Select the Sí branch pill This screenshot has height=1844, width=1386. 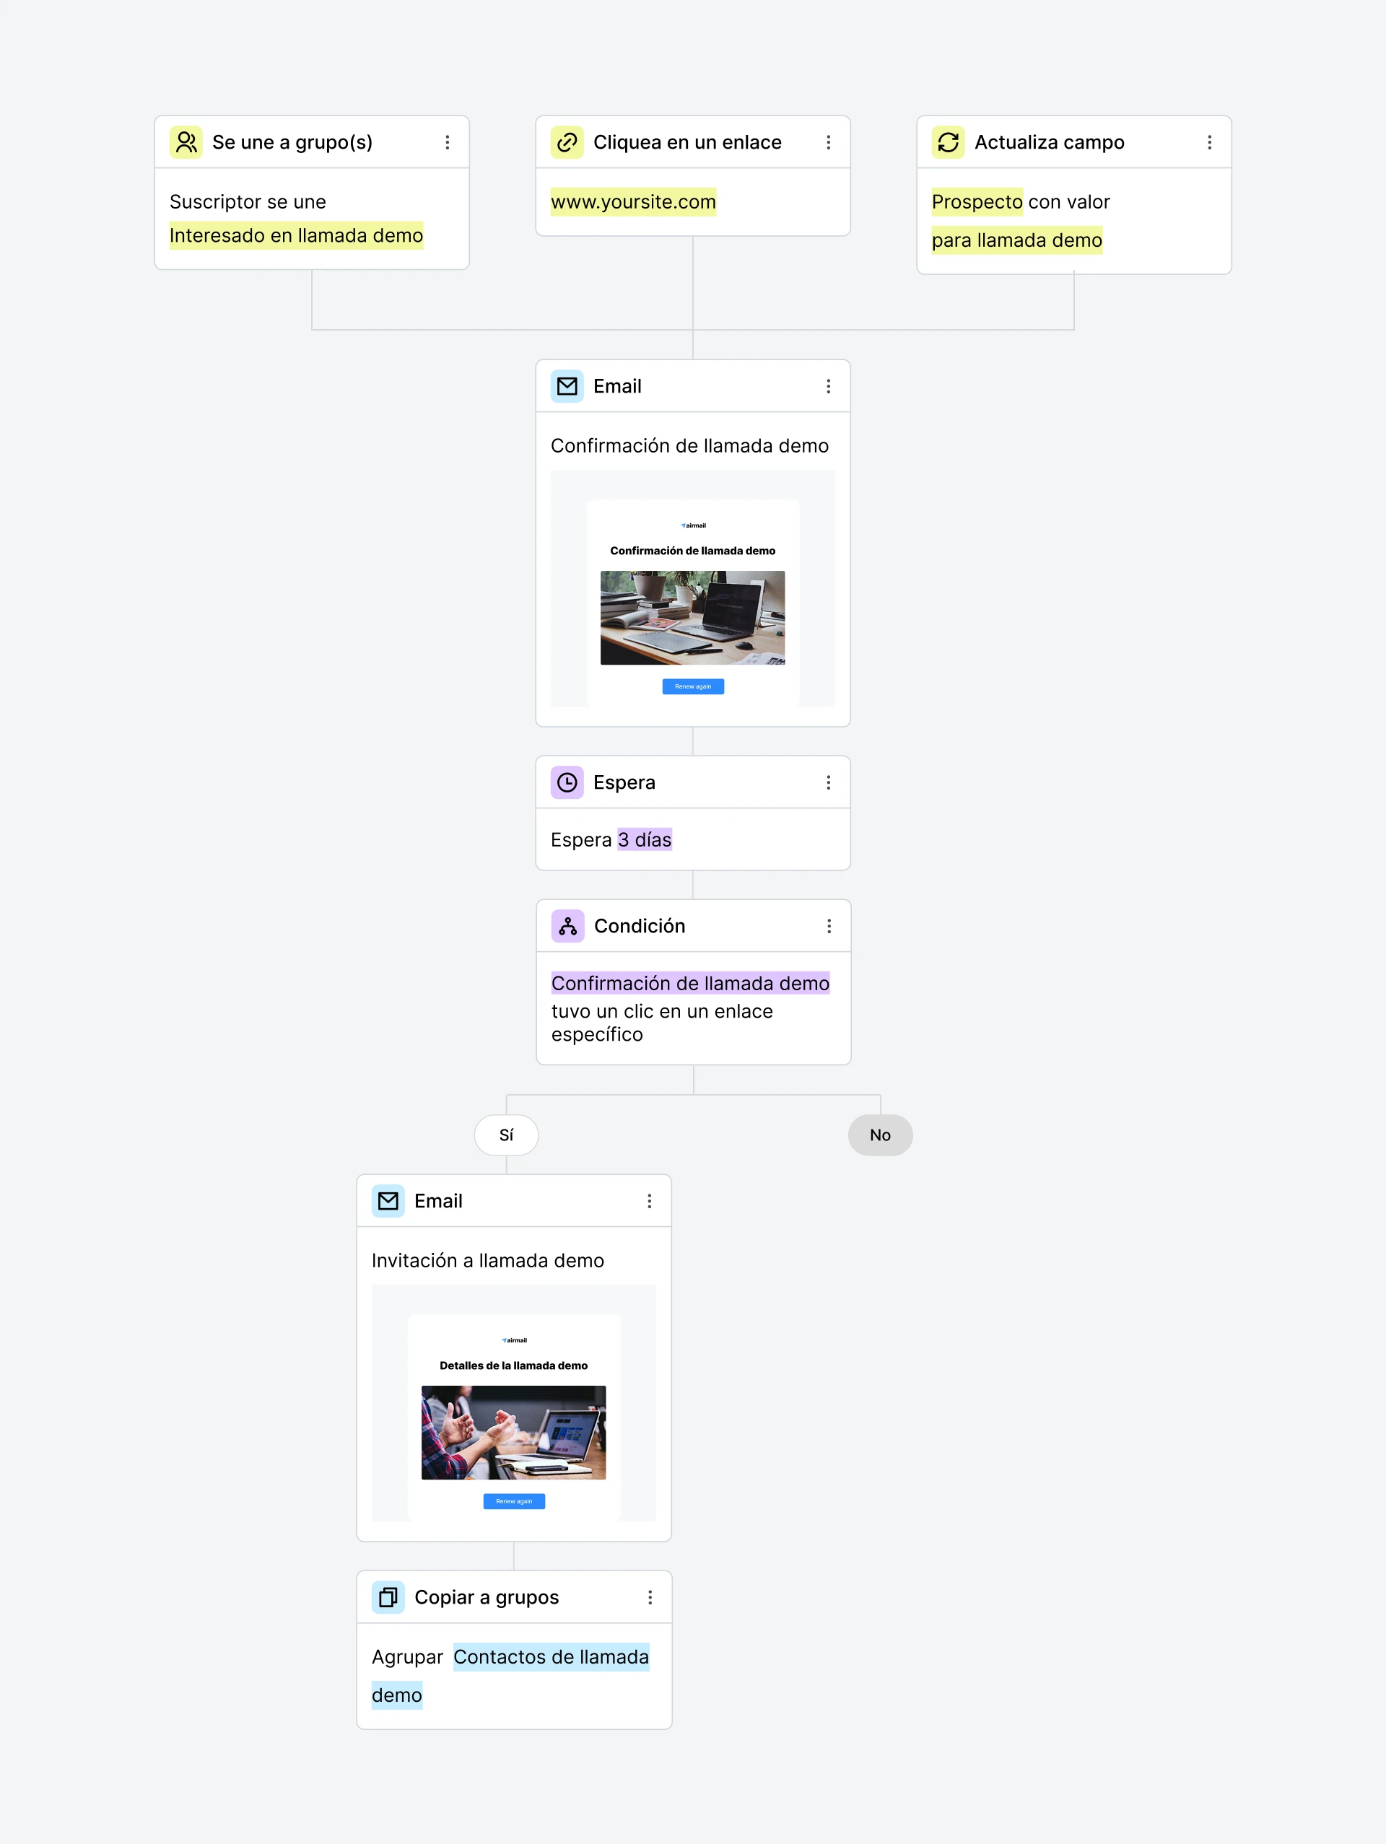(506, 1135)
